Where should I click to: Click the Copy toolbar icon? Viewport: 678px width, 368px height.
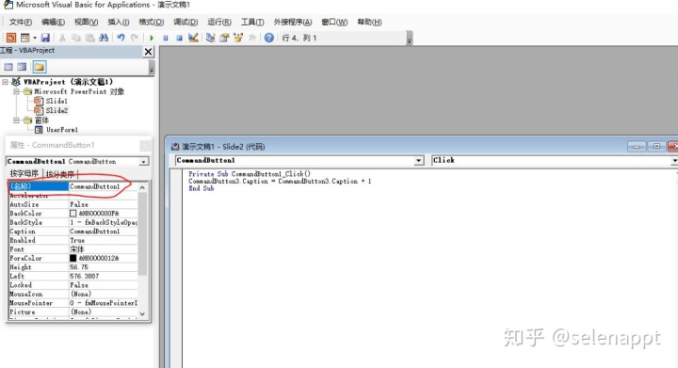pyautogui.click(x=76, y=38)
